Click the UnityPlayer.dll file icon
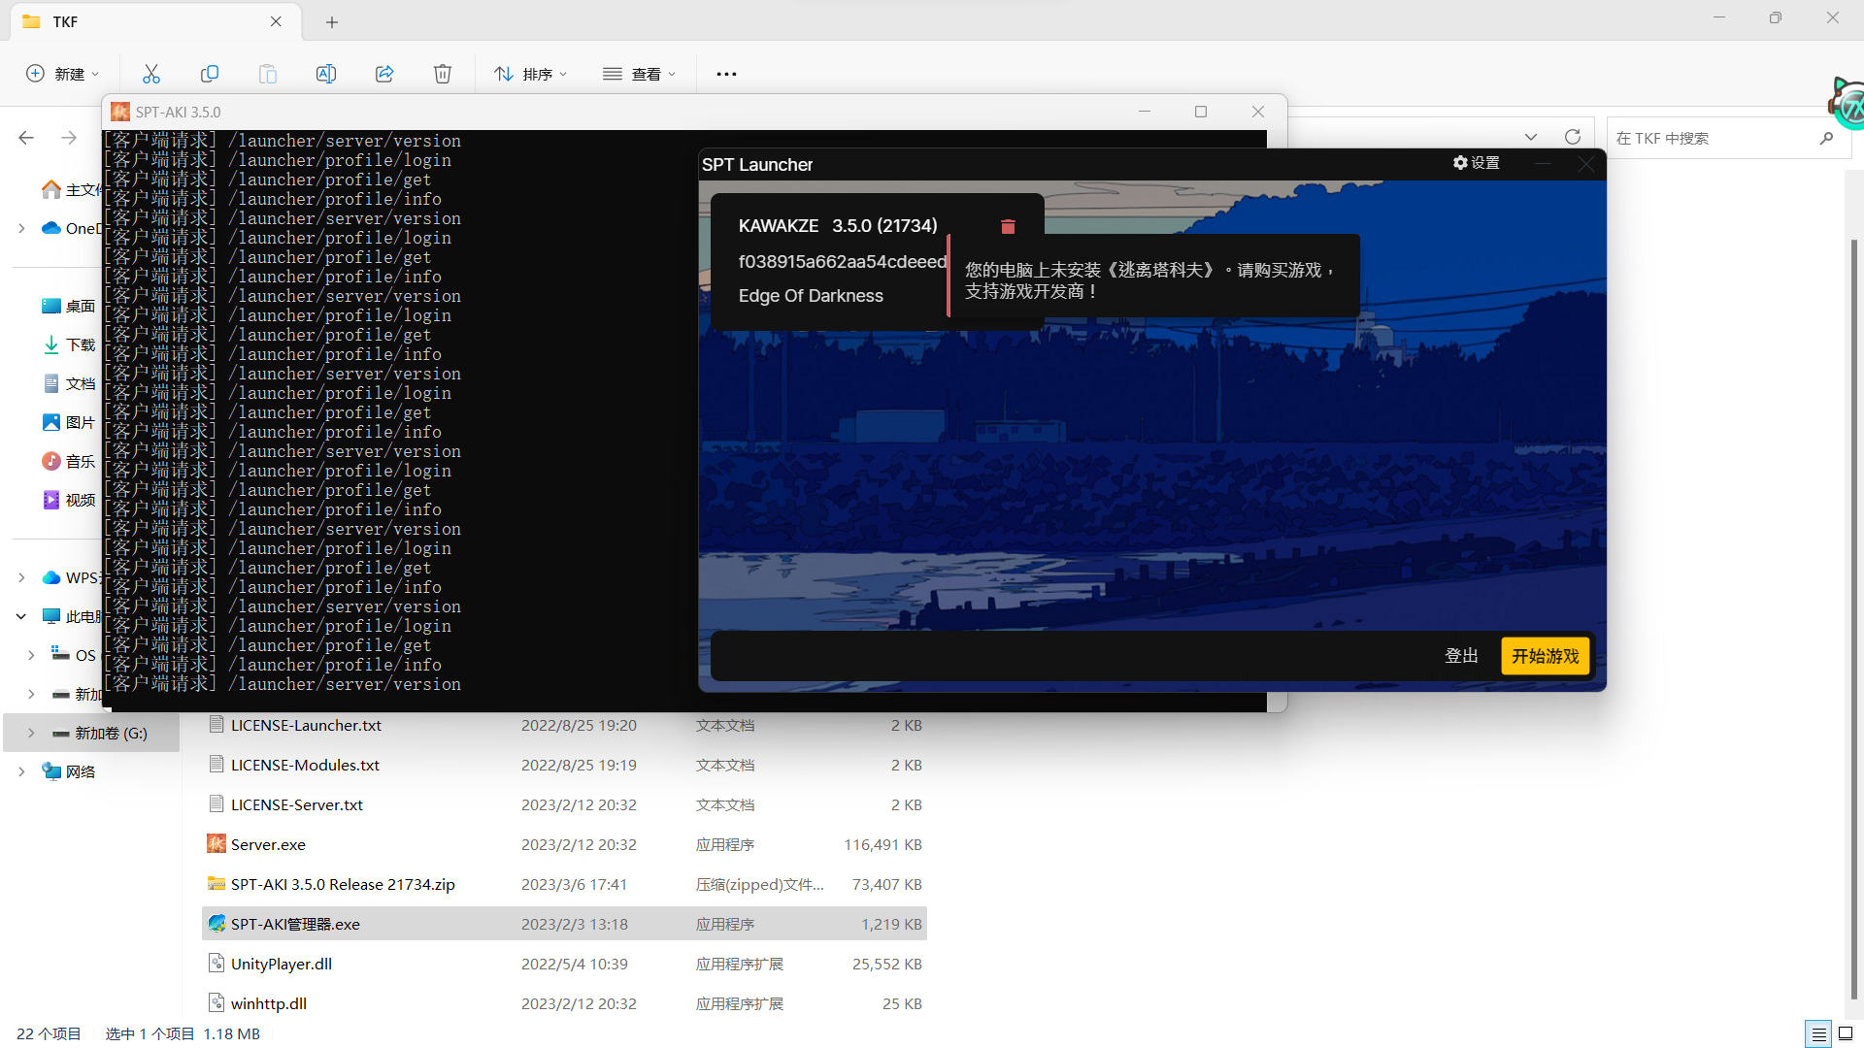The height and width of the screenshot is (1048, 1864). pos(216,964)
